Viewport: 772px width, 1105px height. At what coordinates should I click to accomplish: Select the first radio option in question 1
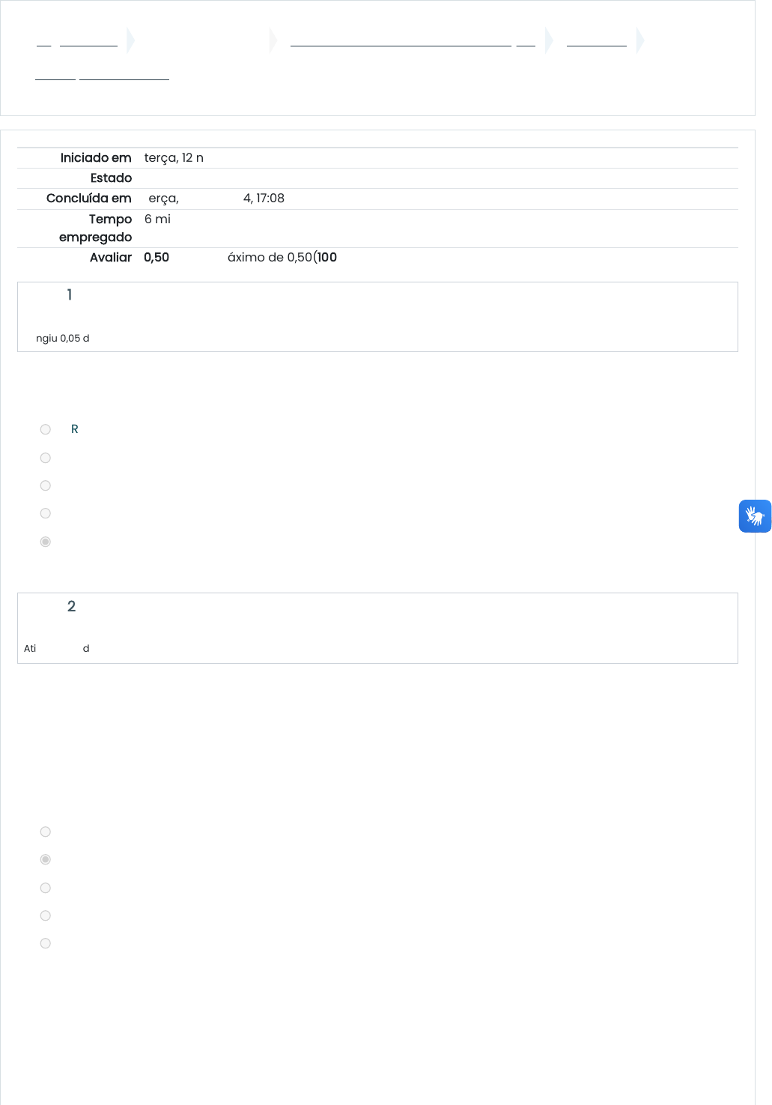[x=46, y=429]
